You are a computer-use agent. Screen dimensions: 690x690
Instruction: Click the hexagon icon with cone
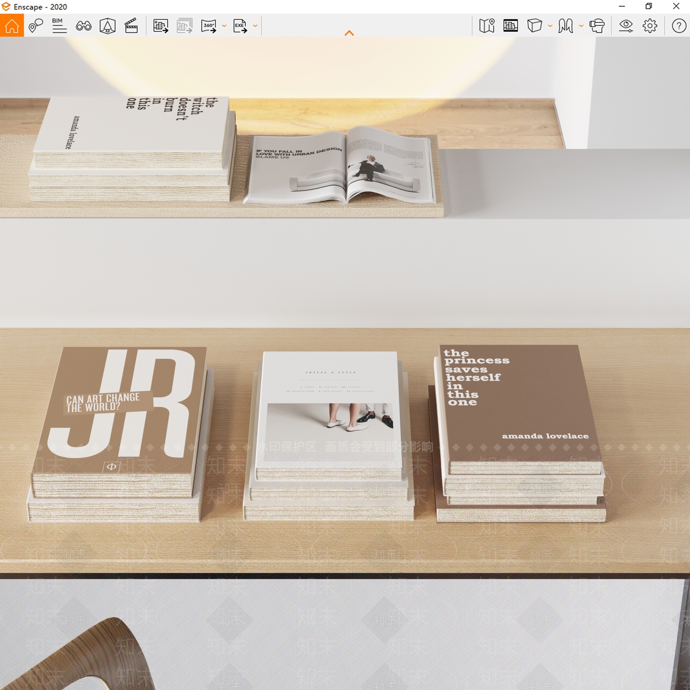(107, 26)
